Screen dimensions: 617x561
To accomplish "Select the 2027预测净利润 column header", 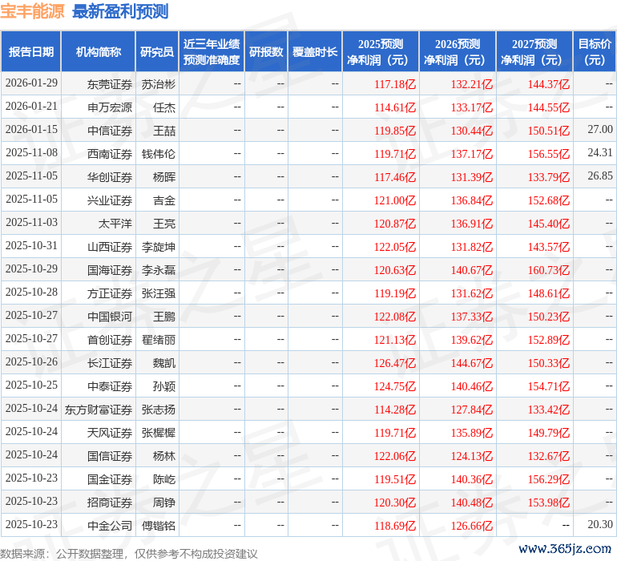I will coord(534,52).
